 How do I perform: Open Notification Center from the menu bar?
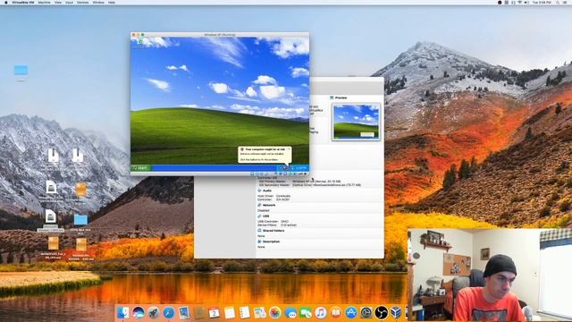[566, 2]
